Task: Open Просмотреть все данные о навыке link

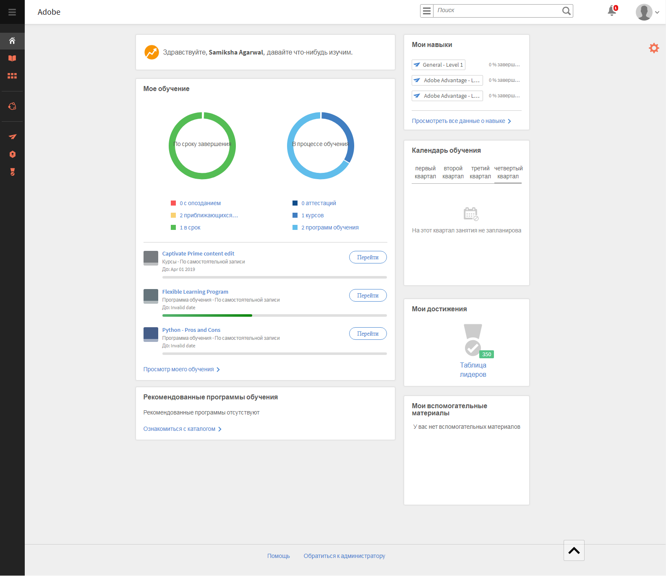Action: click(x=462, y=121)
